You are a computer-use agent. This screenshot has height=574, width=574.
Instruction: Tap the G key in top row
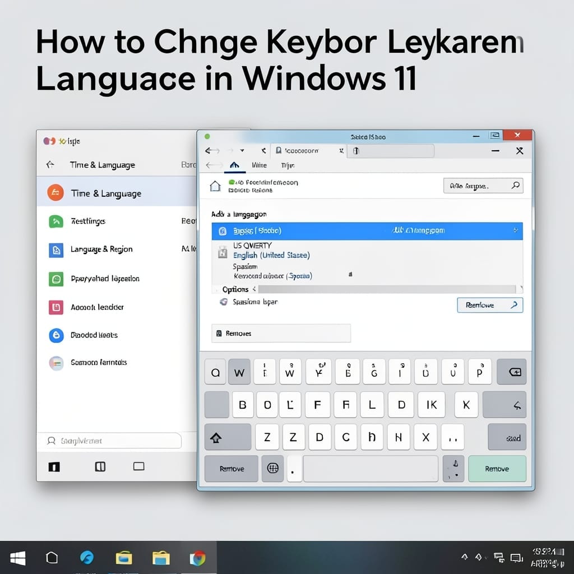[x=374, y=372]
